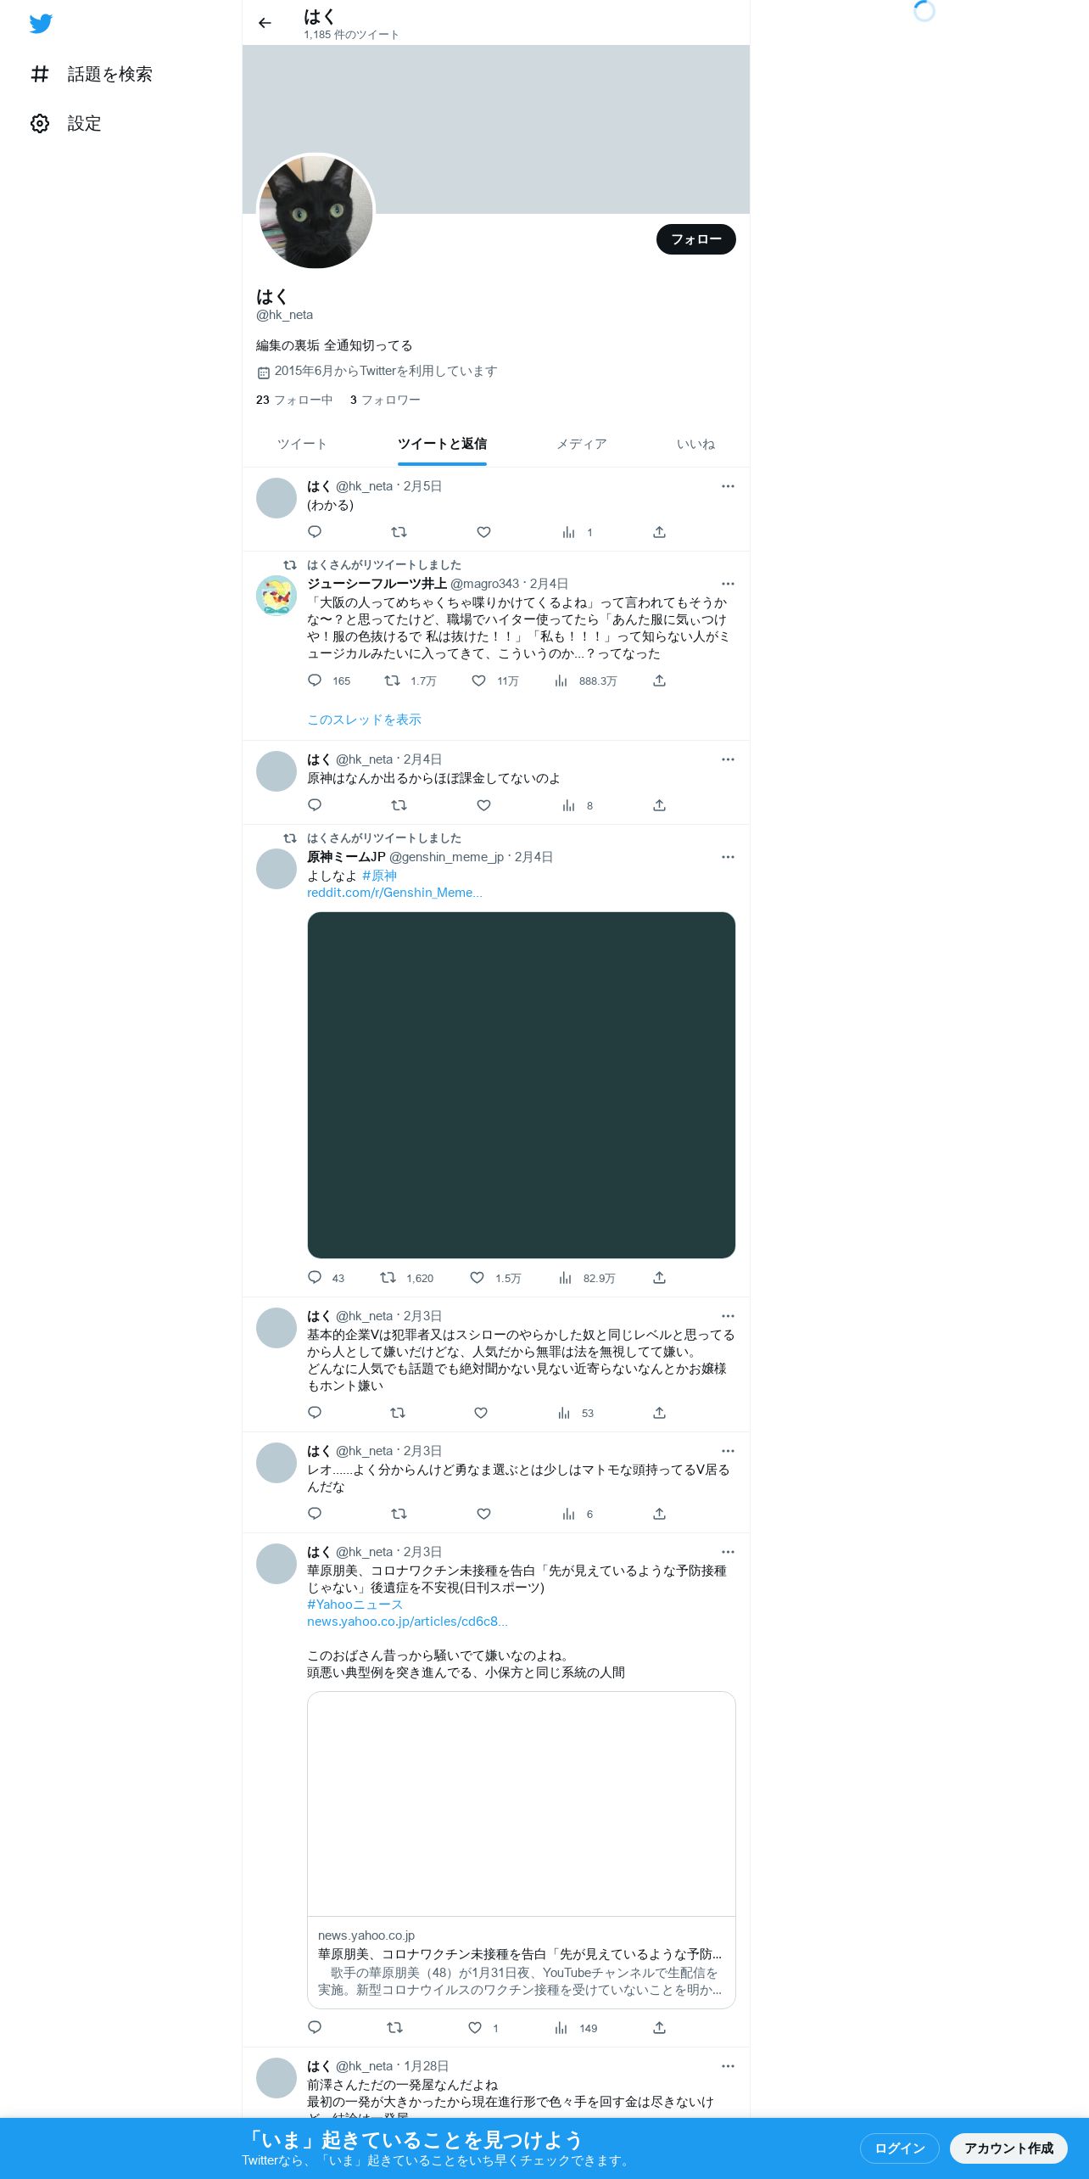Retweet the 原神はなんか出るから tweet
Viewport: 1089px width, 2179px height.
tap(399, 805)
